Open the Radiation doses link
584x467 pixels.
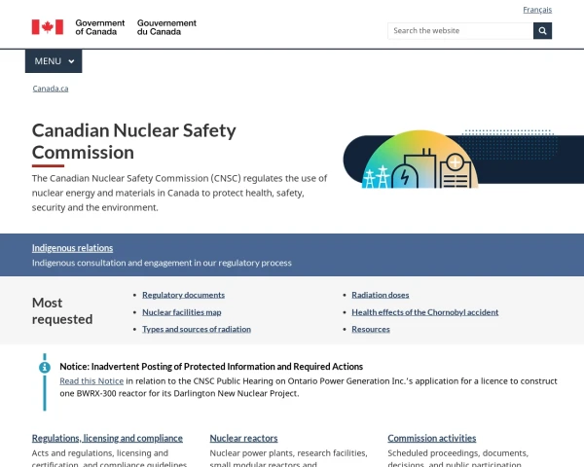click(x=381, y=295)
